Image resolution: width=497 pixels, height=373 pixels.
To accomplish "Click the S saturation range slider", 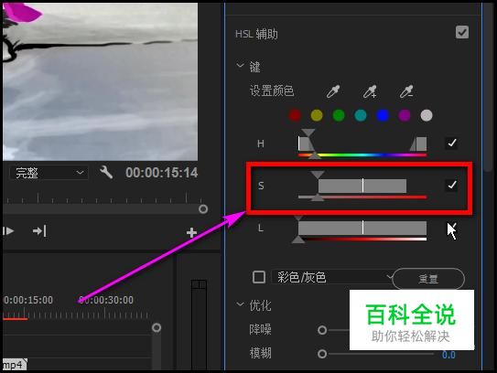I will [362, 186].
